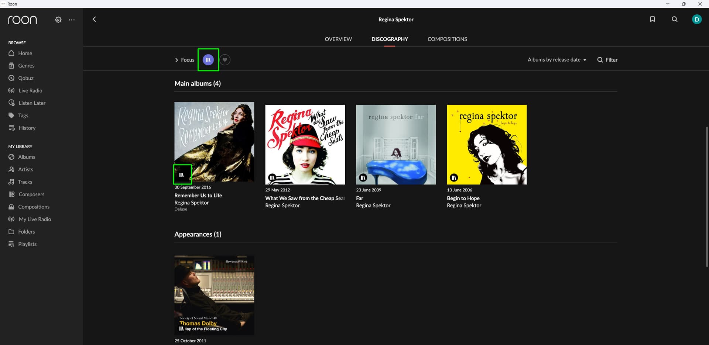Open Thomas Dolby appearance cover
This screenshot has height=345, width=709.
click(x=214, y=295)
